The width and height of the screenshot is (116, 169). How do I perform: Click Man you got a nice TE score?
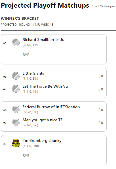click(x=101, y=123)
